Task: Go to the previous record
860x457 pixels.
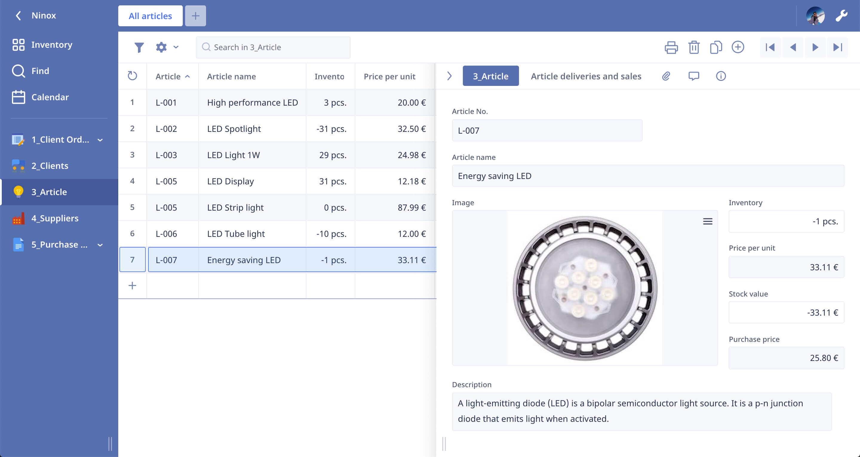Action: [x=793, y=47]
